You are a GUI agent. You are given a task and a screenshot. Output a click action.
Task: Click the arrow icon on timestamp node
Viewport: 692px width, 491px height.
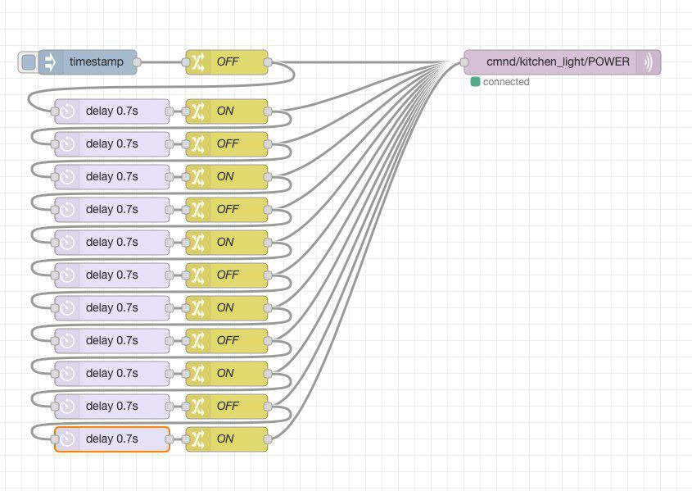(x=50, y=62)
